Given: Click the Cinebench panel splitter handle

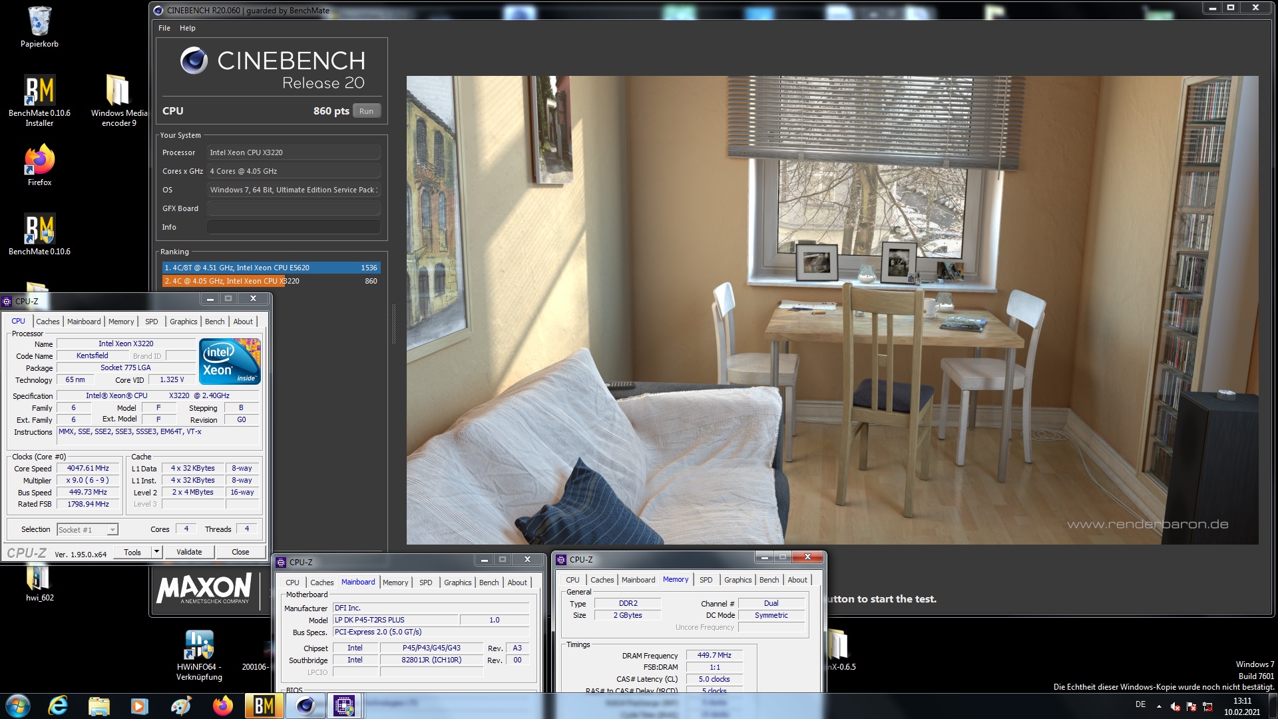Looking at the screenshot, I should [x=393, y=324].
